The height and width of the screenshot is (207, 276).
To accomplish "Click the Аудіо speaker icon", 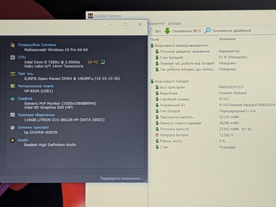I will click(x=12, y=140).
